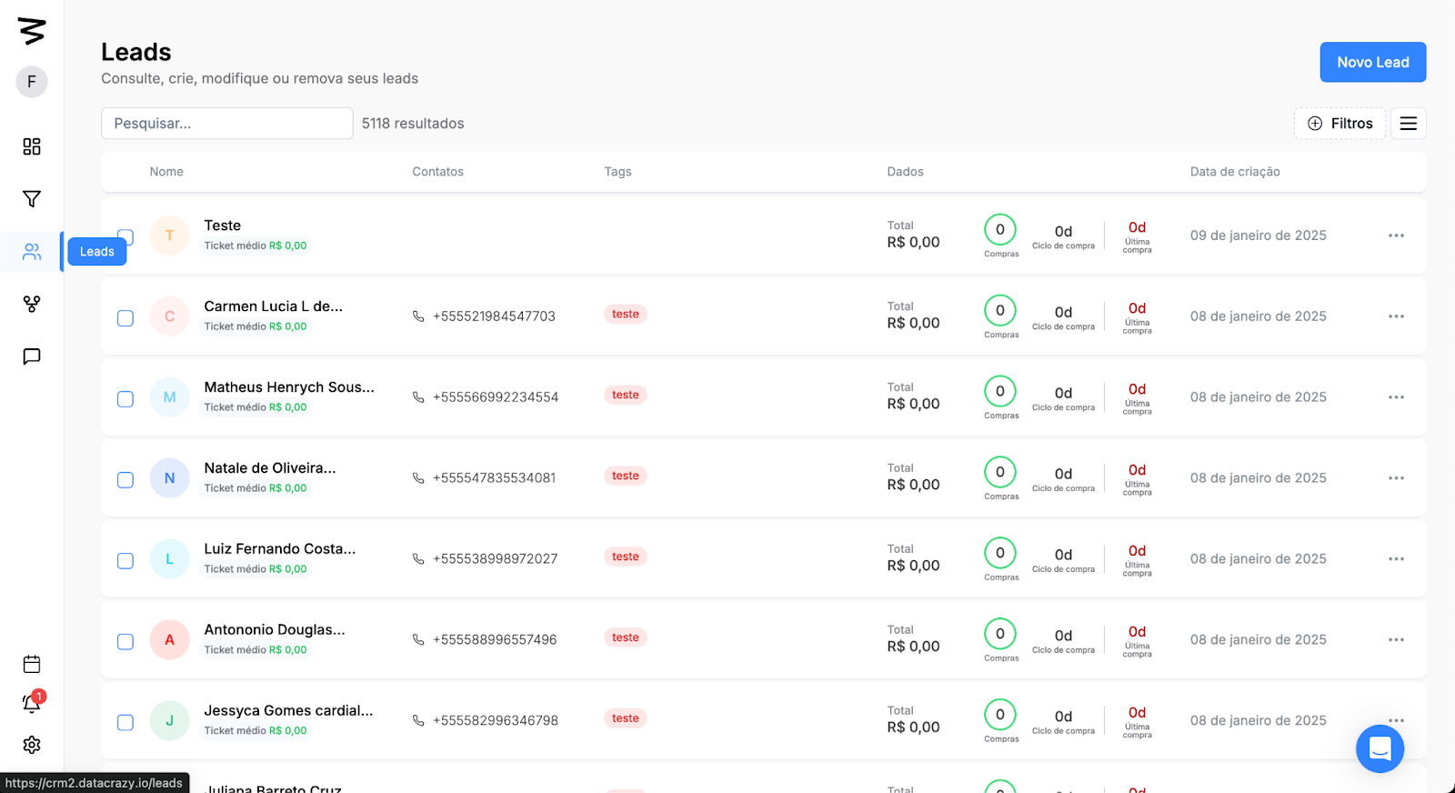Open notifications bell with red badge

tap(32, 703)
